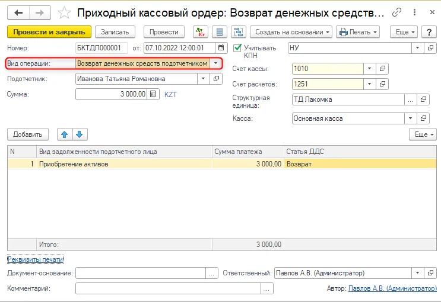This screenshot has width=441, height=302.
Task: Click into the Документ-основание field
Action: (141, 273)
